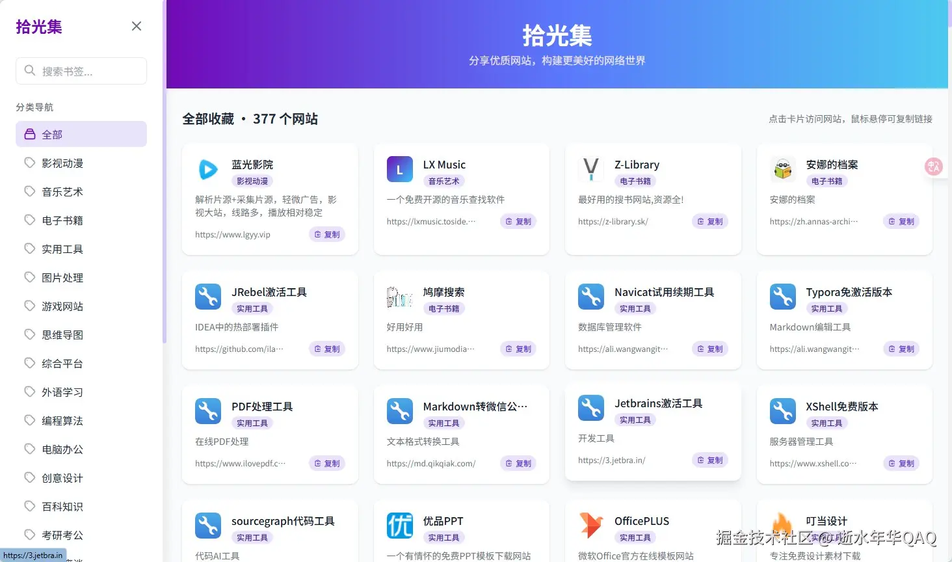Switch to the 编程算法 category
Screen dimensions: 952x562
click(64, 420)
